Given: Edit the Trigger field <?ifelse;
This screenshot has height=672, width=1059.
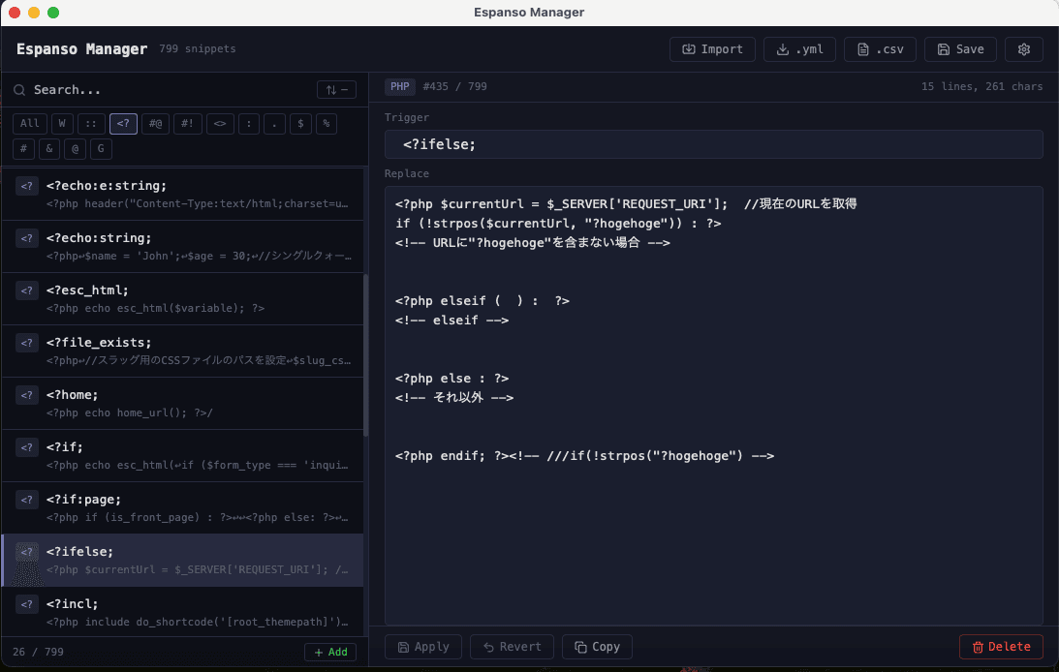Looking at the screenshot, I should pyautogui.click(x=714, y=144).
